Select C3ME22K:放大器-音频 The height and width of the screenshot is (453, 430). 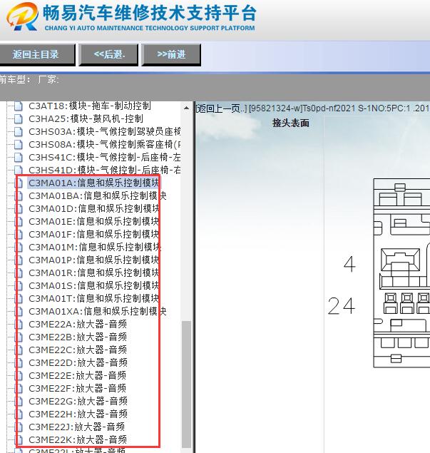pos(78,439)
